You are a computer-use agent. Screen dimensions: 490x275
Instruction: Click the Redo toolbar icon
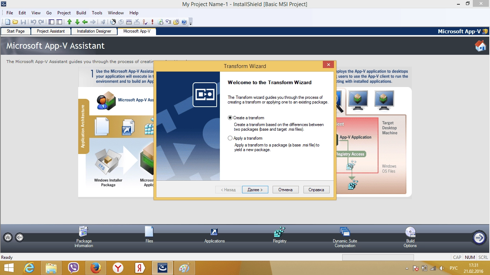[41, 22]
